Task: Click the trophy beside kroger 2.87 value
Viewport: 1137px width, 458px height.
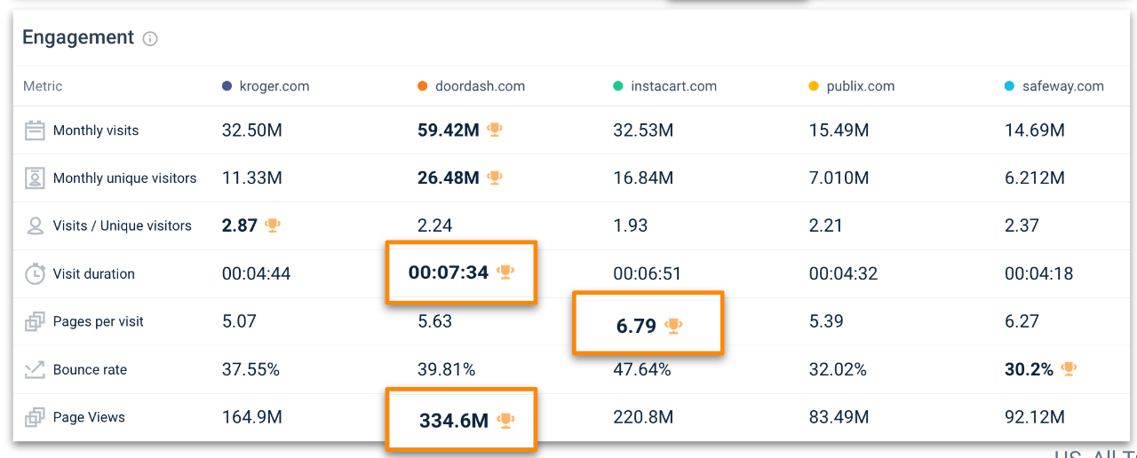Action: (x=273, y=225)
